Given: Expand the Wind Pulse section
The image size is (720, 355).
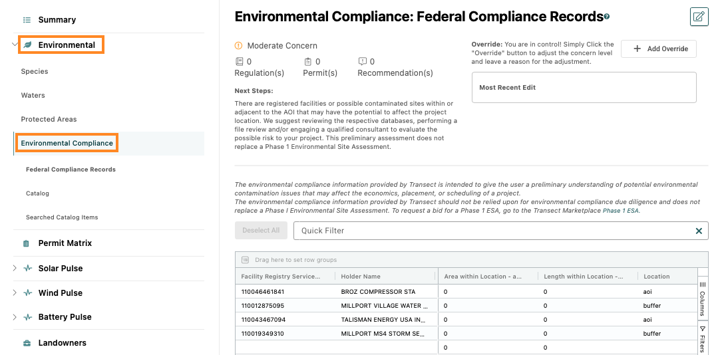Looking at the screenshot, I should pyautogui.click(x=15, y=293).
